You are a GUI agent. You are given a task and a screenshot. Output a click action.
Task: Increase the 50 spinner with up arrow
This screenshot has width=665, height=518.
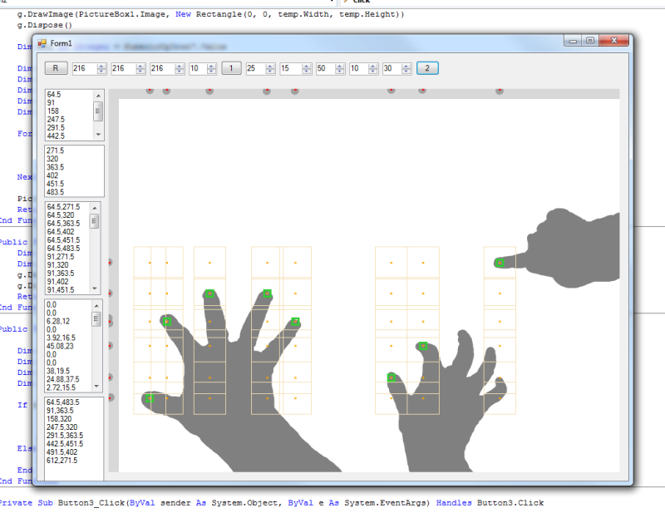point(340,66)
